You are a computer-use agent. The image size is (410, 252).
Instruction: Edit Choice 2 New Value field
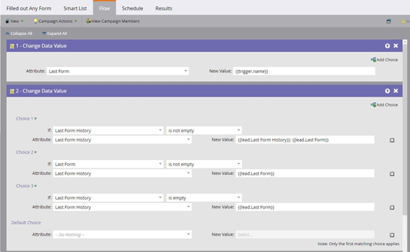(305, 174)
